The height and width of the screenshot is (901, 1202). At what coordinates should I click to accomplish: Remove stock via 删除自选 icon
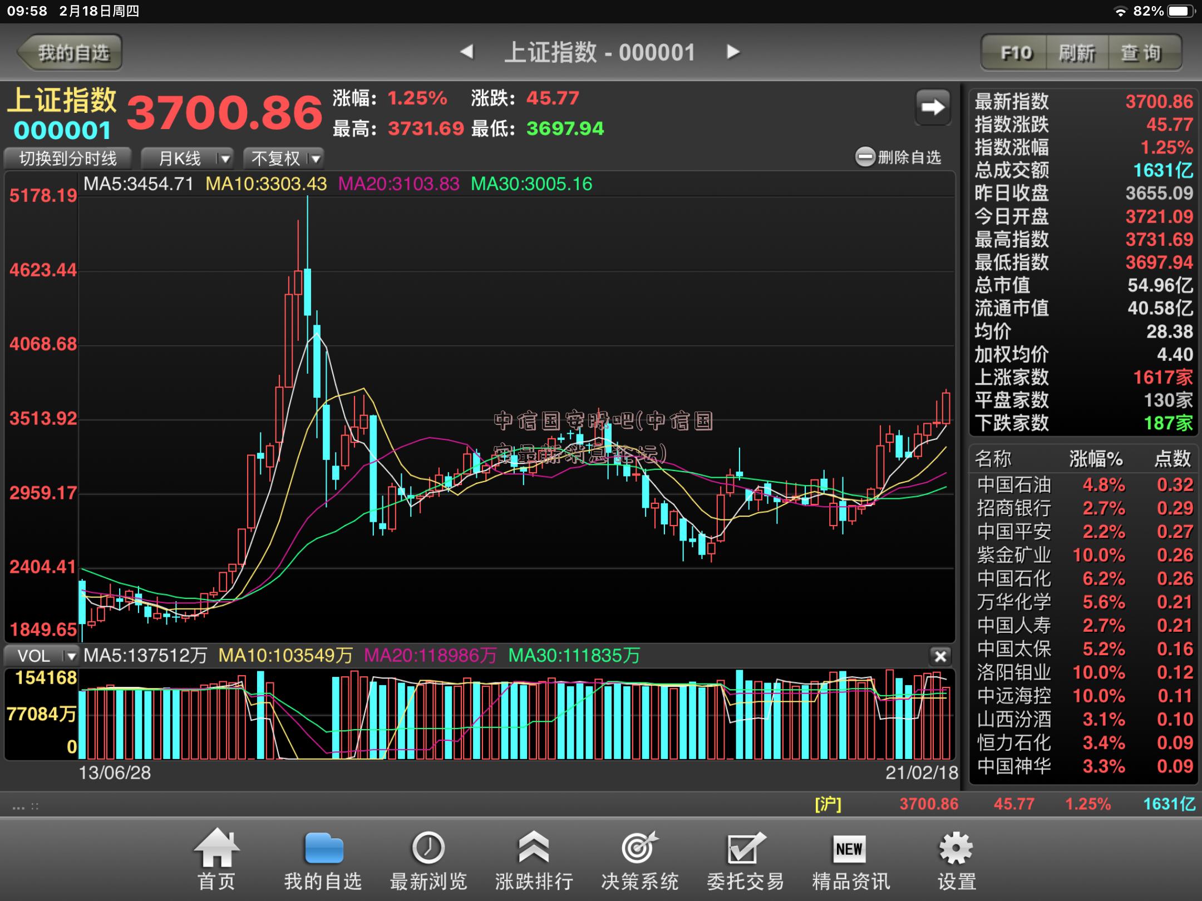tap(865, 157)
